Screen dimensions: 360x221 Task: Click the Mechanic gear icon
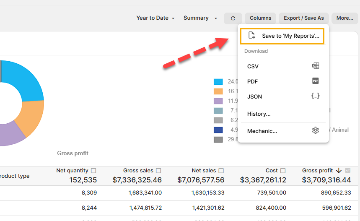(315, 130)
